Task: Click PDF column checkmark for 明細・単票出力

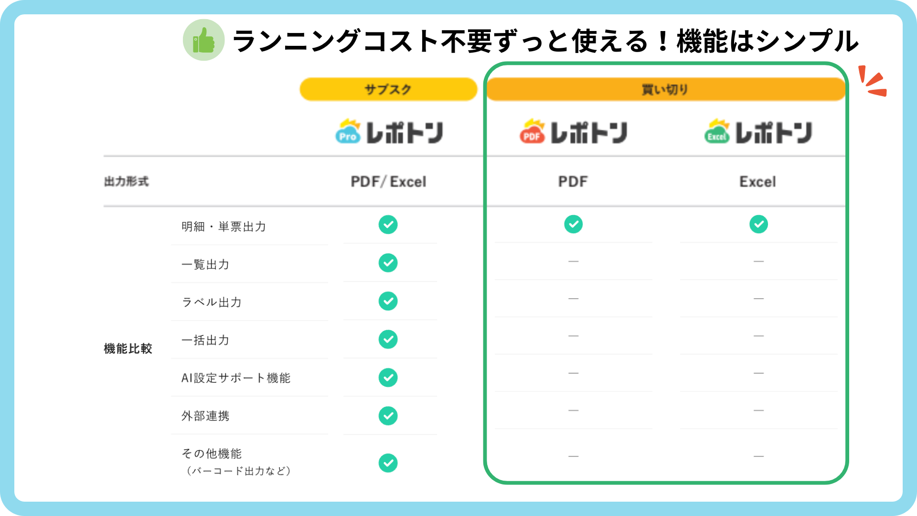Action: coord(574,224)
